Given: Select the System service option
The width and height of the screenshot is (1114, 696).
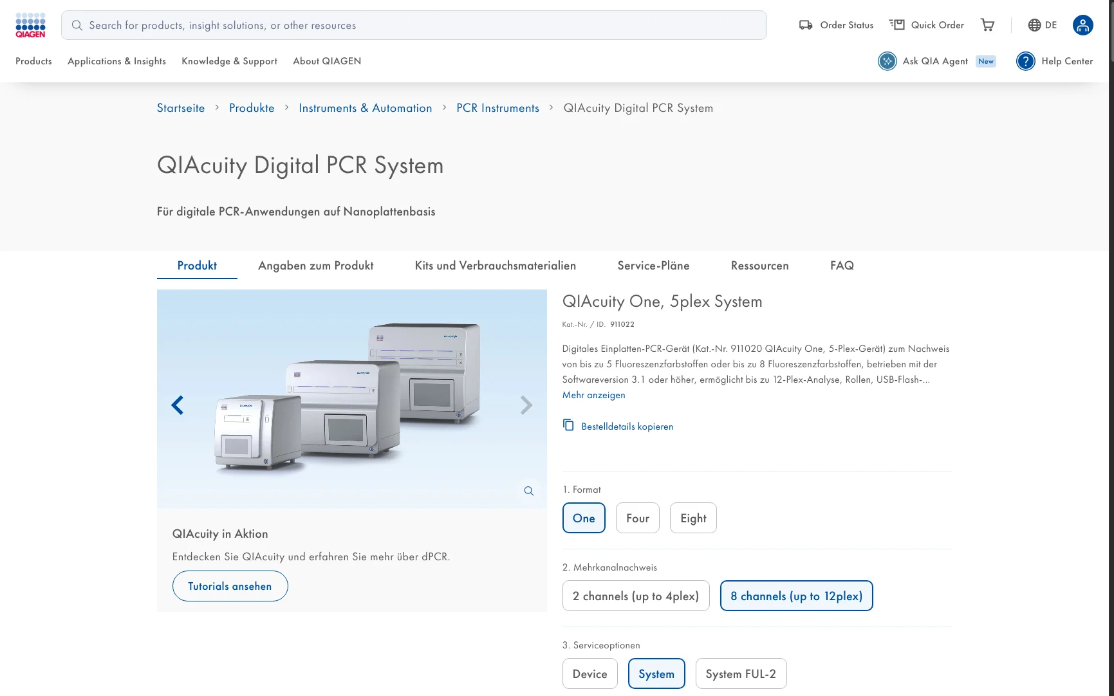Looking at the screenshot, I should point(656,673).
